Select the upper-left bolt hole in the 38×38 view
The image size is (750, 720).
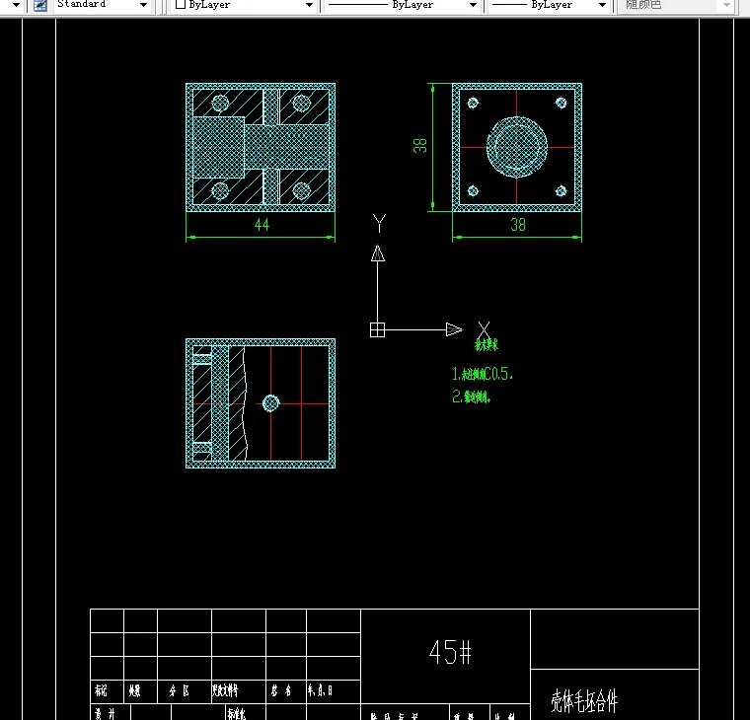pyautogui.click(x=473, y=103)
